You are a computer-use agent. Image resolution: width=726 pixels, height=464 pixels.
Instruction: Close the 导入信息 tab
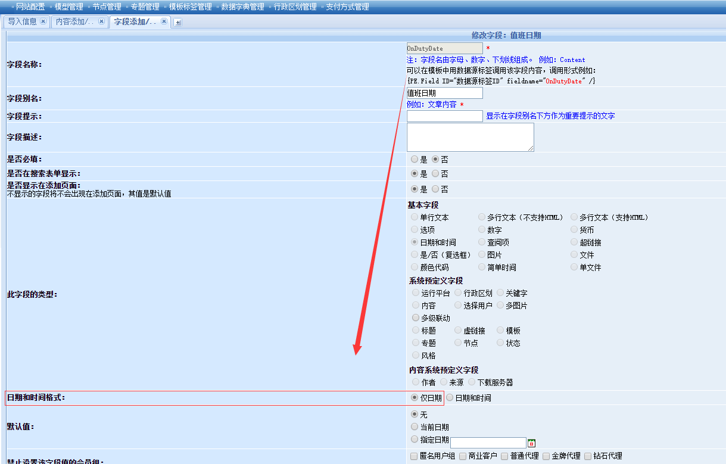click(43, 21)
